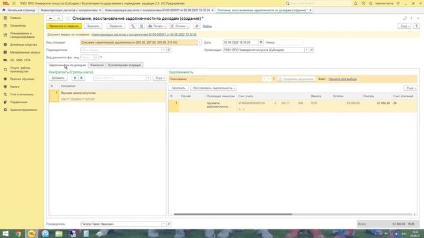Screen dimensions: 424x238
Task: Expand the Руководитель dropdown arrow
Action: click(164, 224)
